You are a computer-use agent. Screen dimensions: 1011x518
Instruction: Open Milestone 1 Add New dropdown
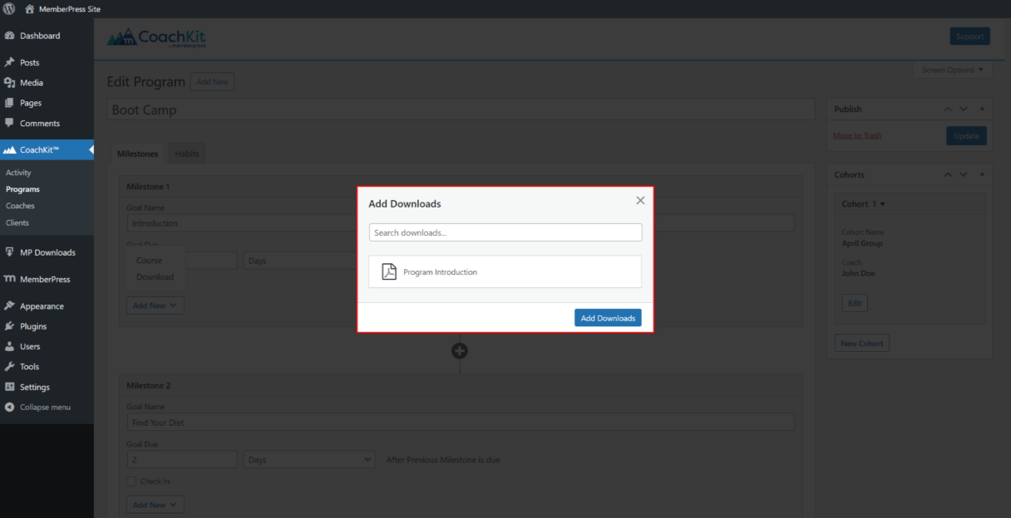click(155, 305)
